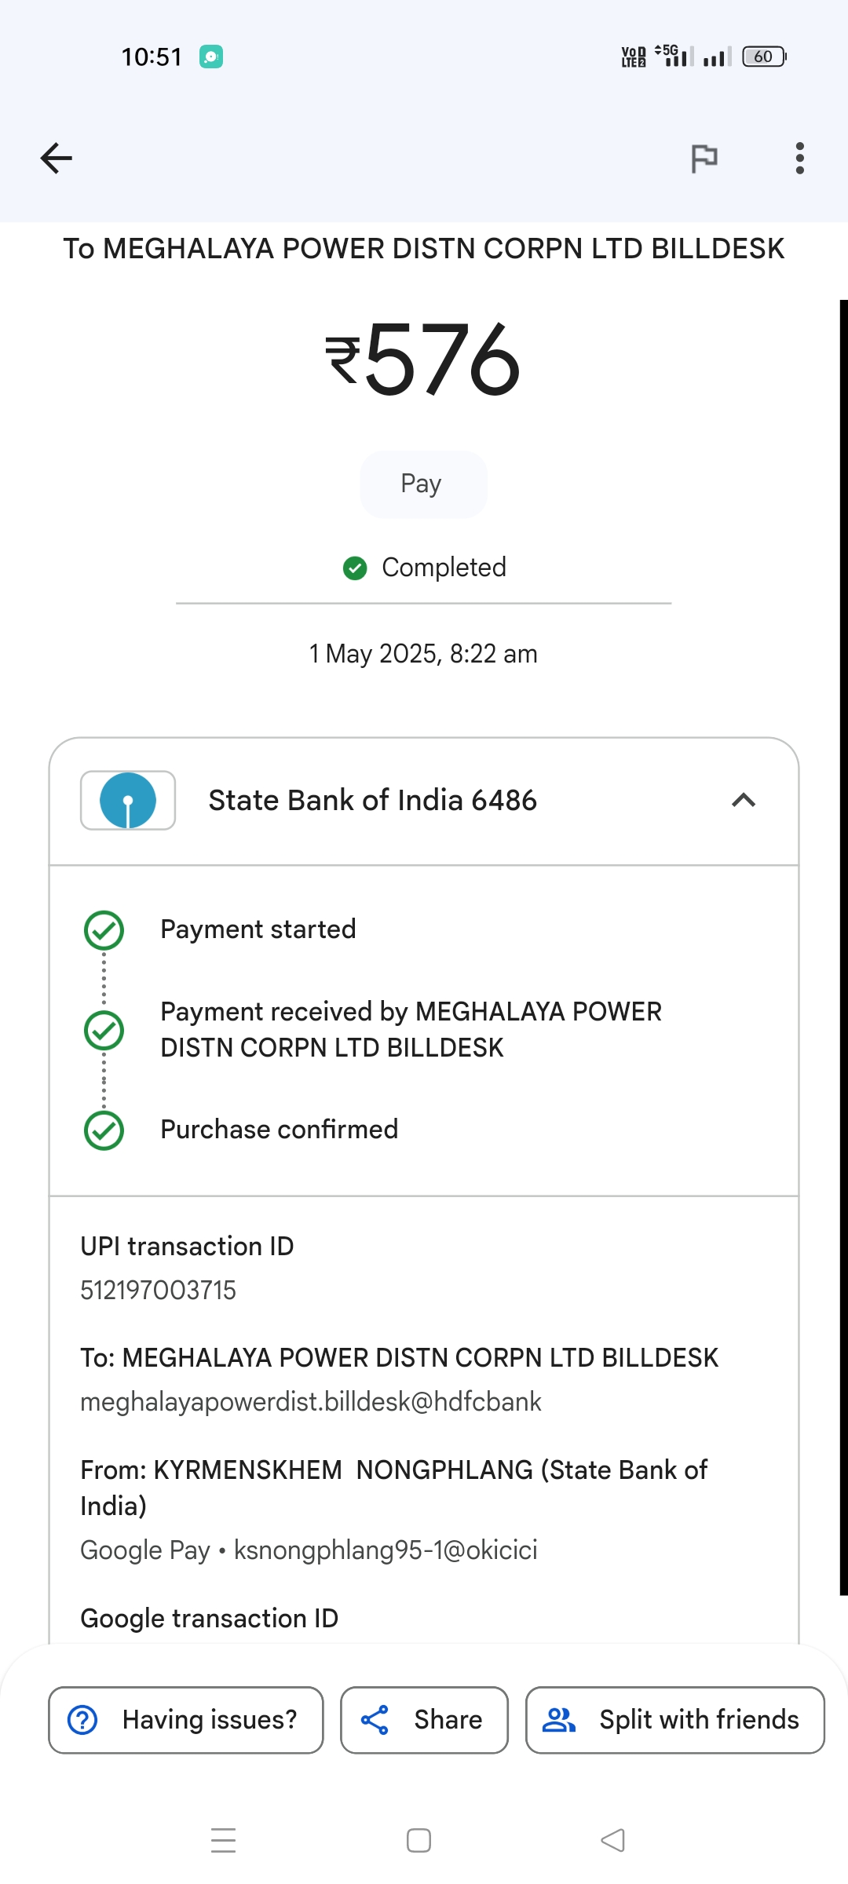Image resolution: width=848 pixels, height=1884 pixels.
Task: Tap the page scrollbar on right edge
Action: (843, 942)
